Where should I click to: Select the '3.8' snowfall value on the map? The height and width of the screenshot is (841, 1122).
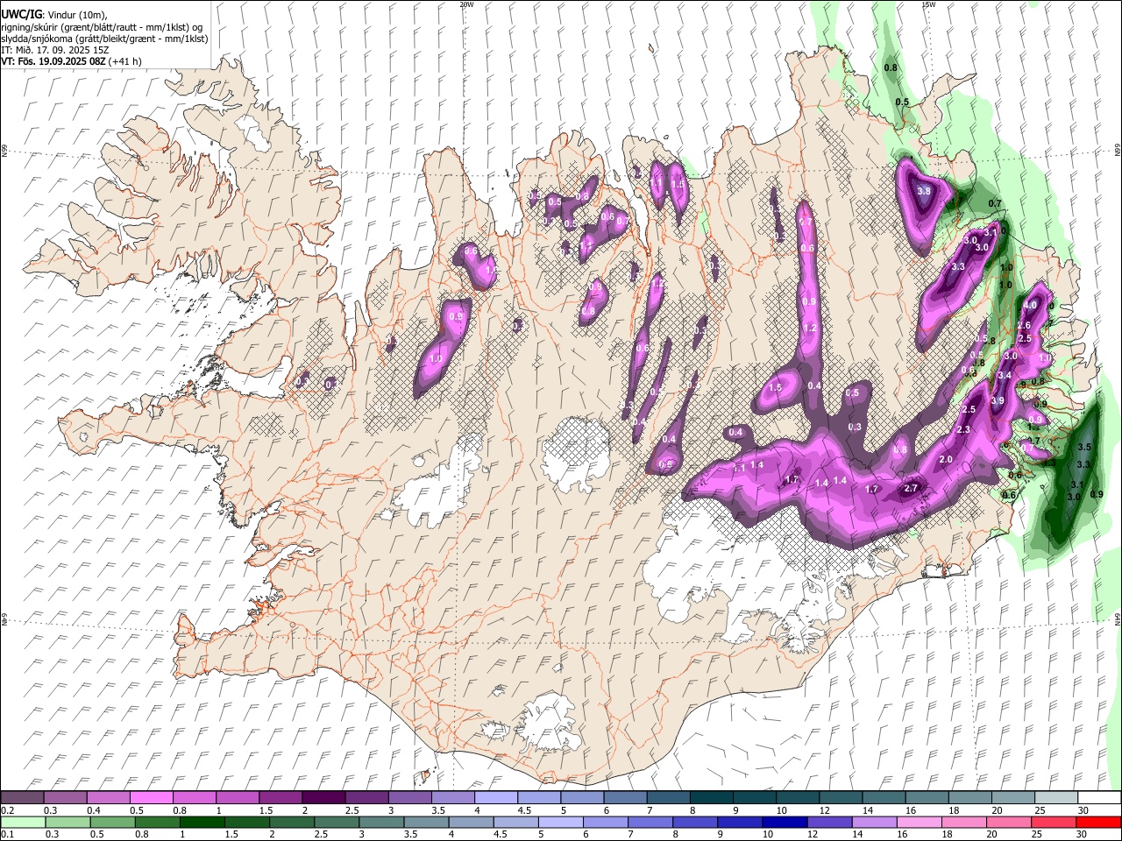[923, 191]
